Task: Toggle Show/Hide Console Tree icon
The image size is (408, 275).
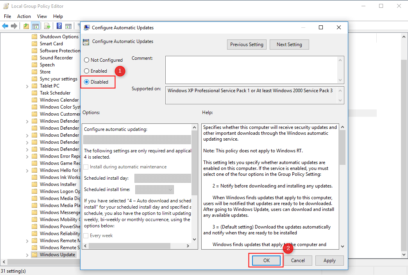Action: 36,26
